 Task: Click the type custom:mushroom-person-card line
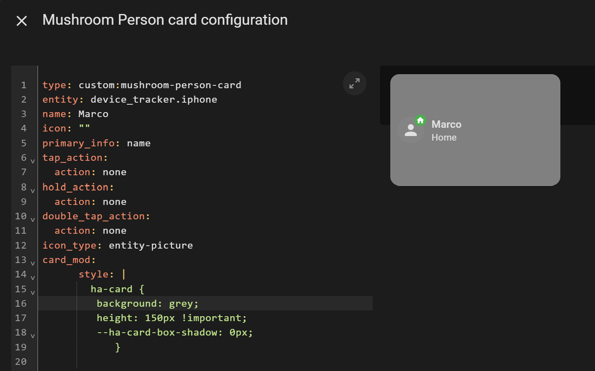[142, 85]
